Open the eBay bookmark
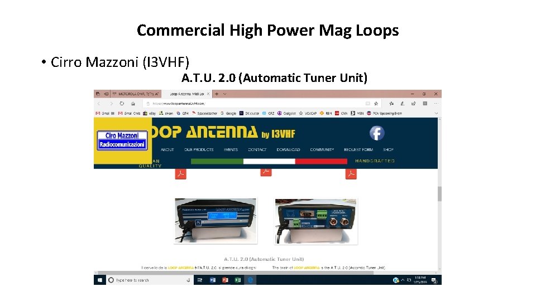Screen dimensions: 536x301 tap(150, 113)
